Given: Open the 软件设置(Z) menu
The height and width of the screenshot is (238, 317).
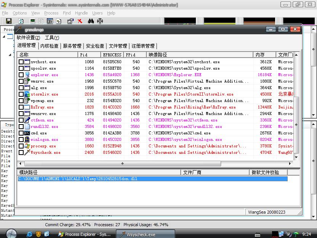Looking at the screenshot, I should click(28, 38).
